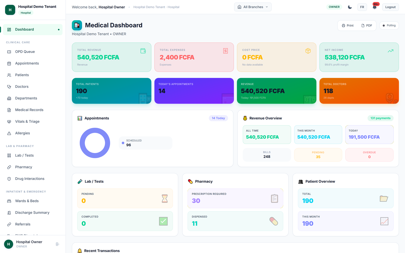Click the wallet icon on Total Revenue card
Viewport: 405px width, 253px height.
(x=143, y=51)
